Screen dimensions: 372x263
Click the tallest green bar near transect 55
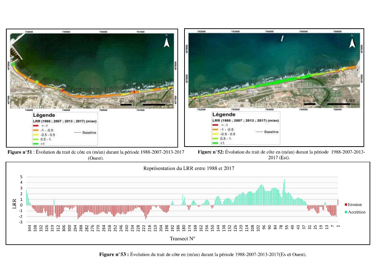pos(285,192)
